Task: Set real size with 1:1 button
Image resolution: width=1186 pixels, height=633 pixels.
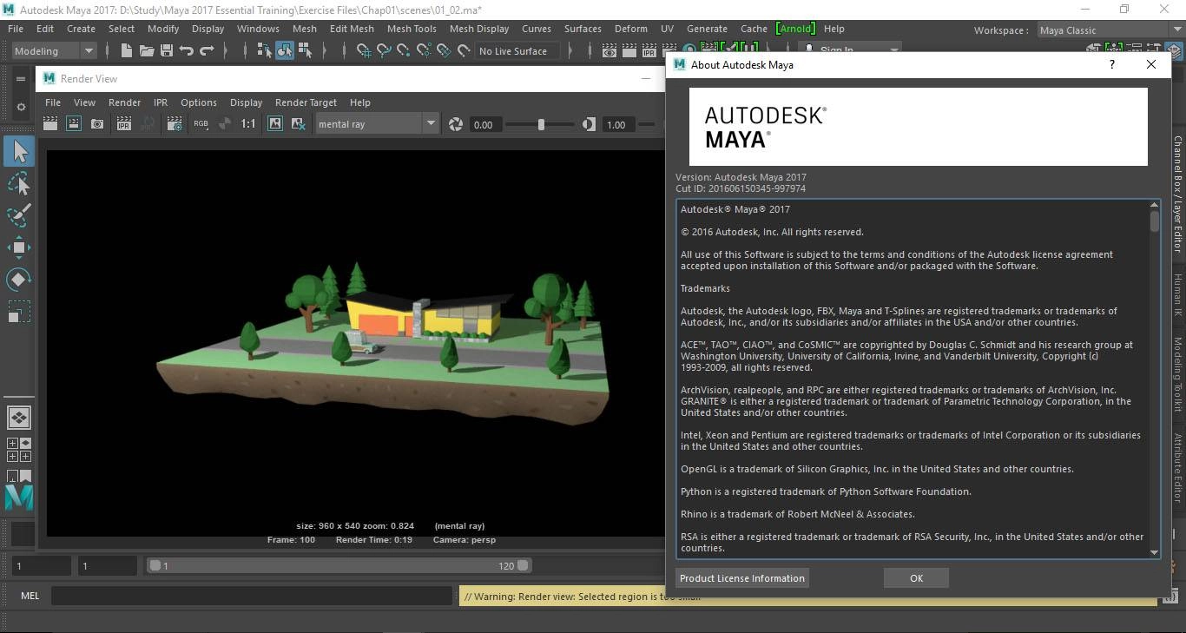Action: coord(248,124)
